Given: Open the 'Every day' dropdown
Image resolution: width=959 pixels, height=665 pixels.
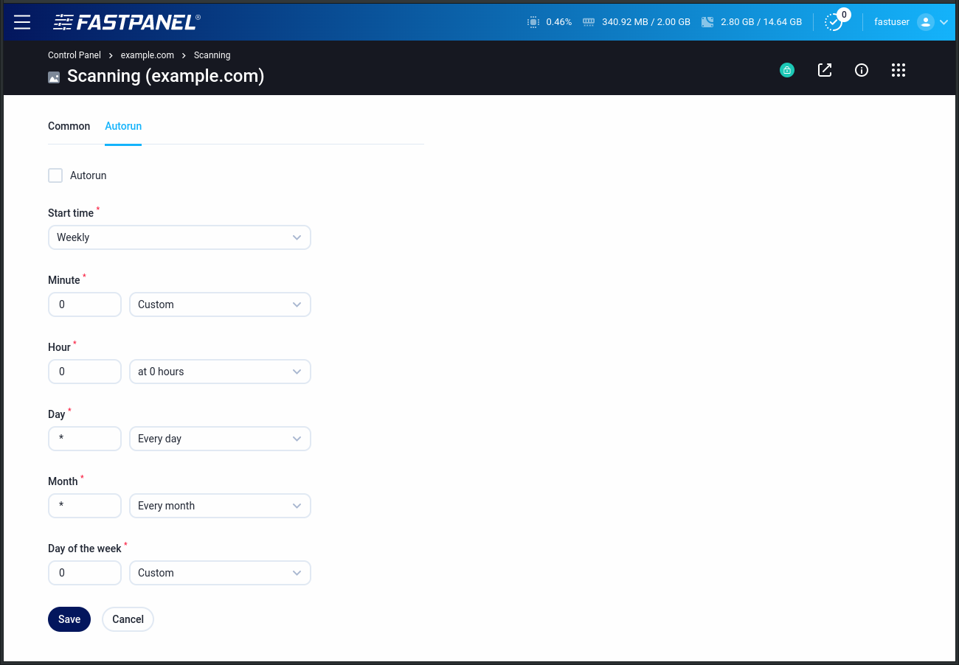Looking at the screenshot, I should pos(220,439).
